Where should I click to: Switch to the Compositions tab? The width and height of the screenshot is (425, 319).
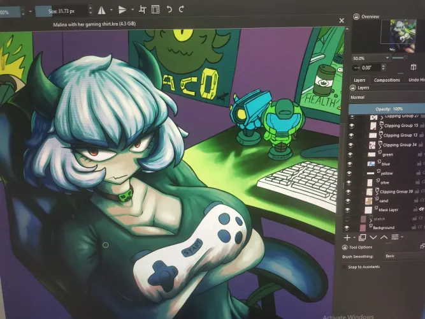click(387, 80)
